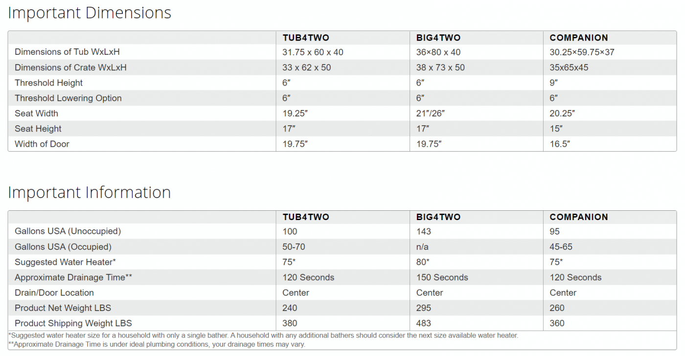Click the Important Information heading
Screen dimensions: 685x356
pos(90,192)
